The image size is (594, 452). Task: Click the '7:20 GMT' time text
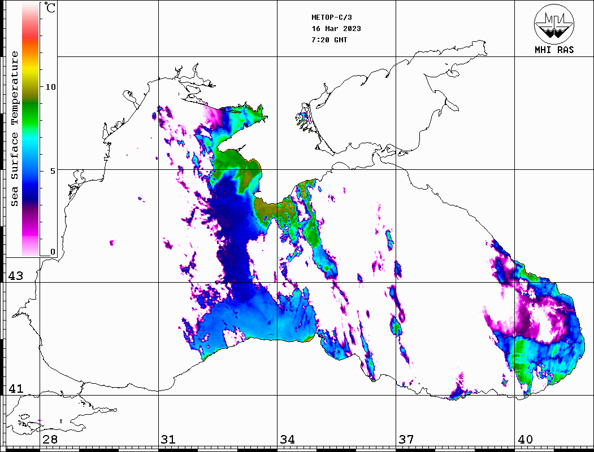click(329, 40)
